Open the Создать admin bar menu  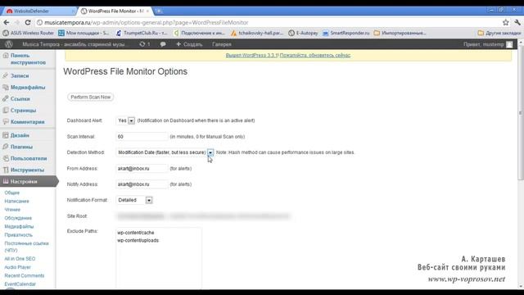point(189,44)
